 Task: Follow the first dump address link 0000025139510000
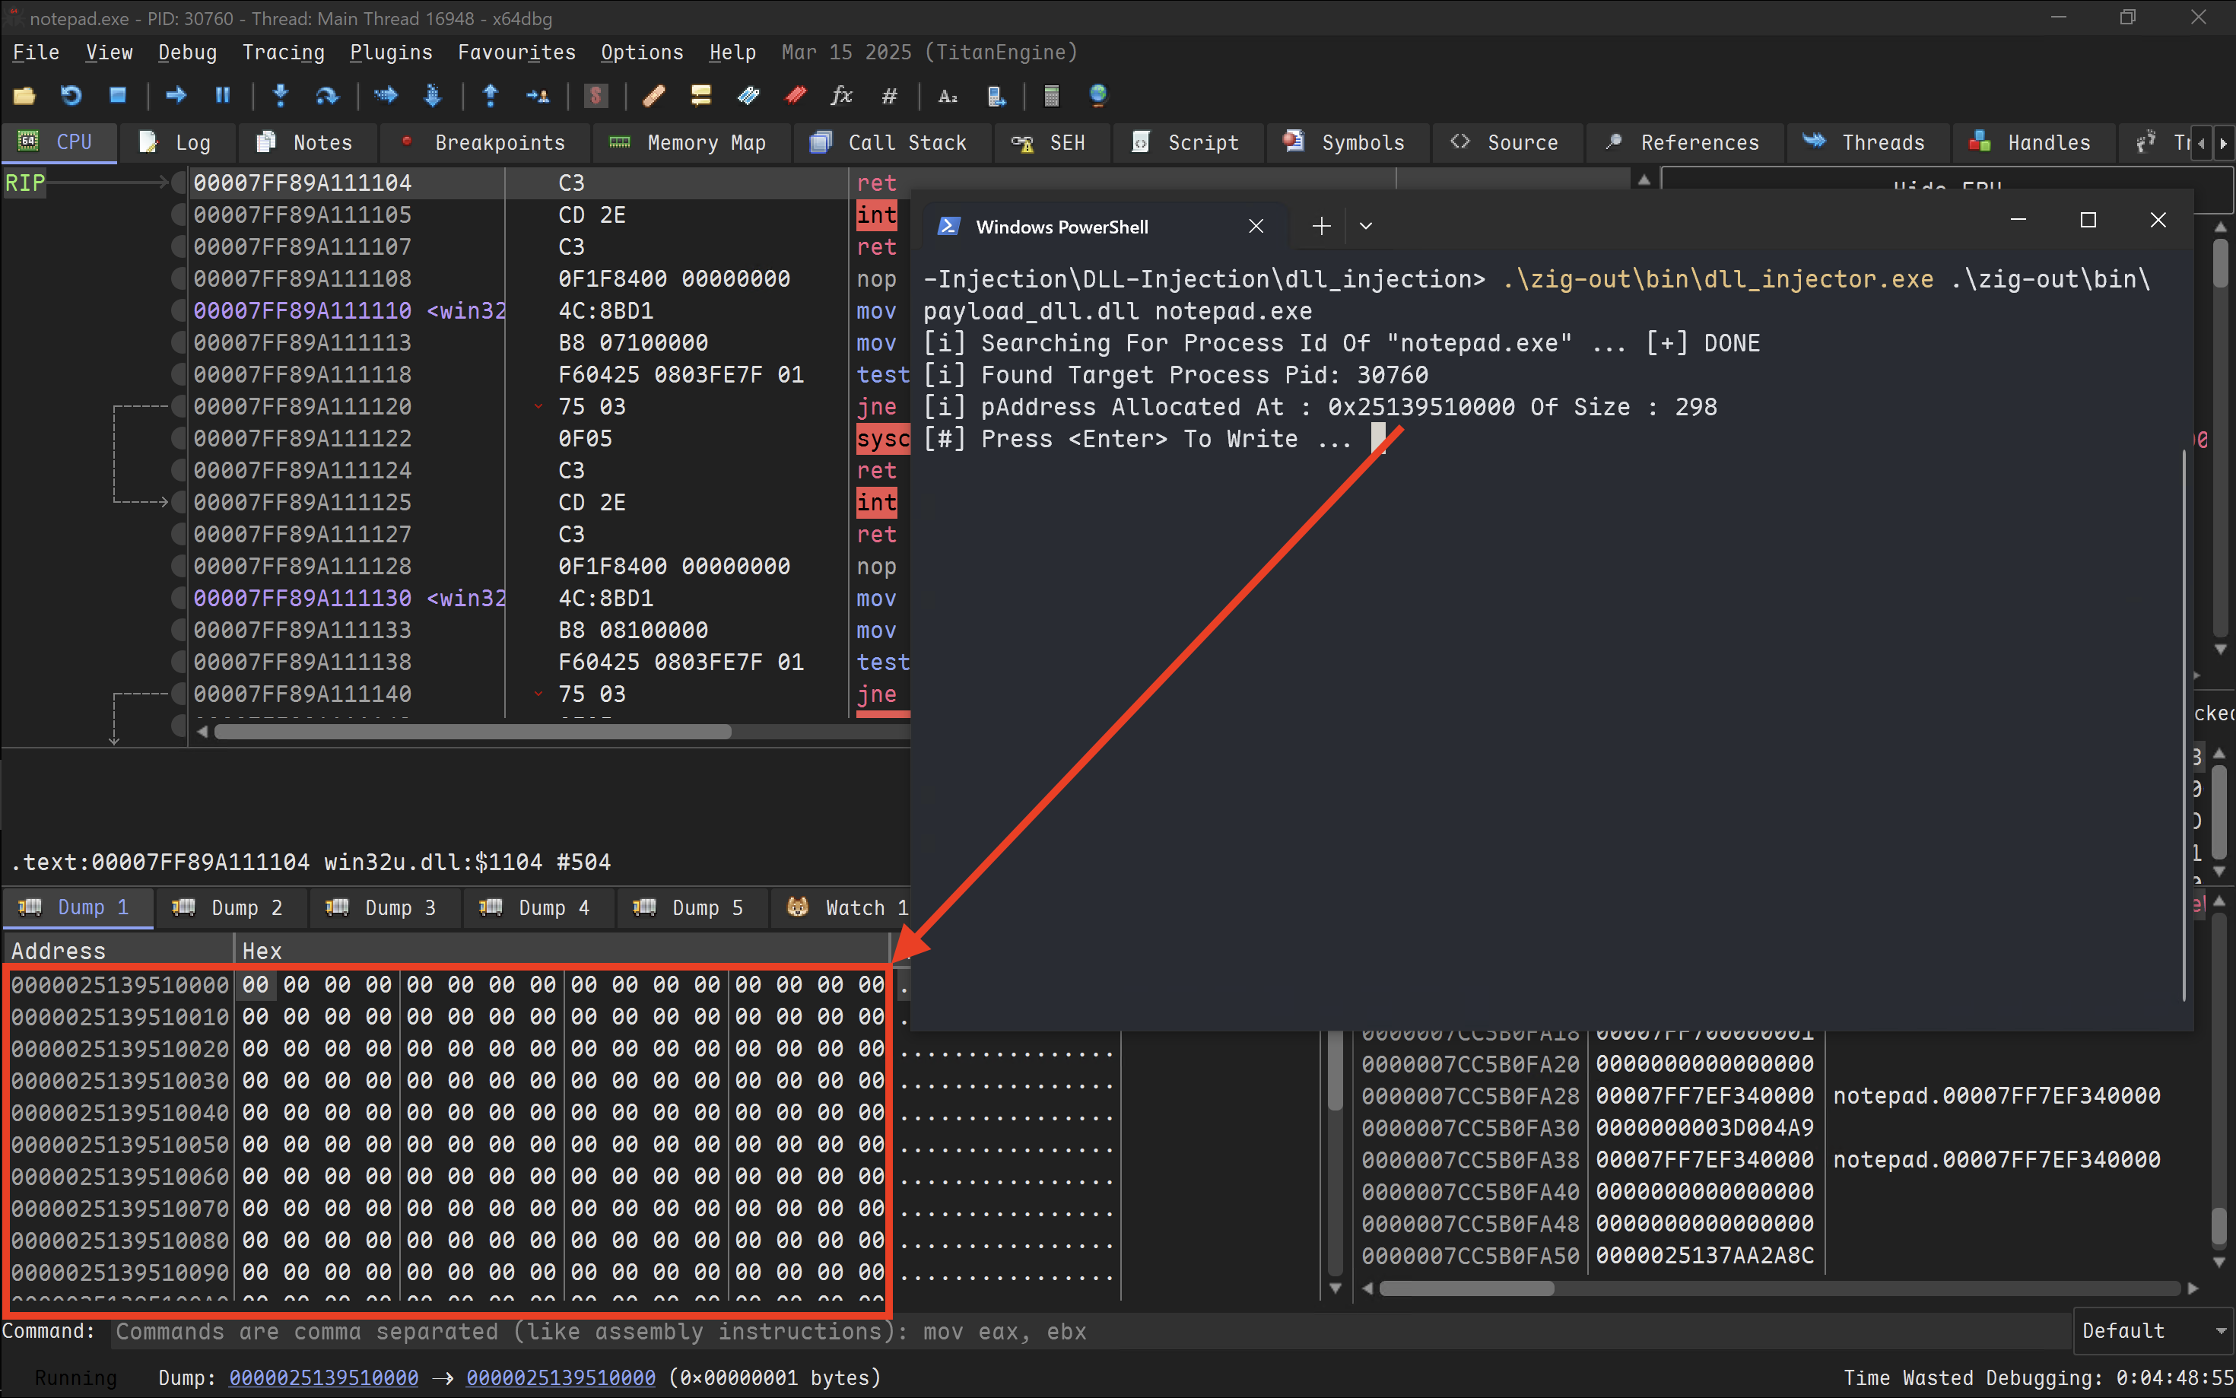[323, 1377]
